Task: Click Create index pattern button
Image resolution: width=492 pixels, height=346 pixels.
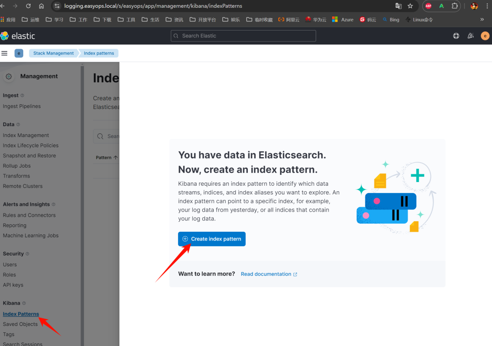Action: (212, 239)
